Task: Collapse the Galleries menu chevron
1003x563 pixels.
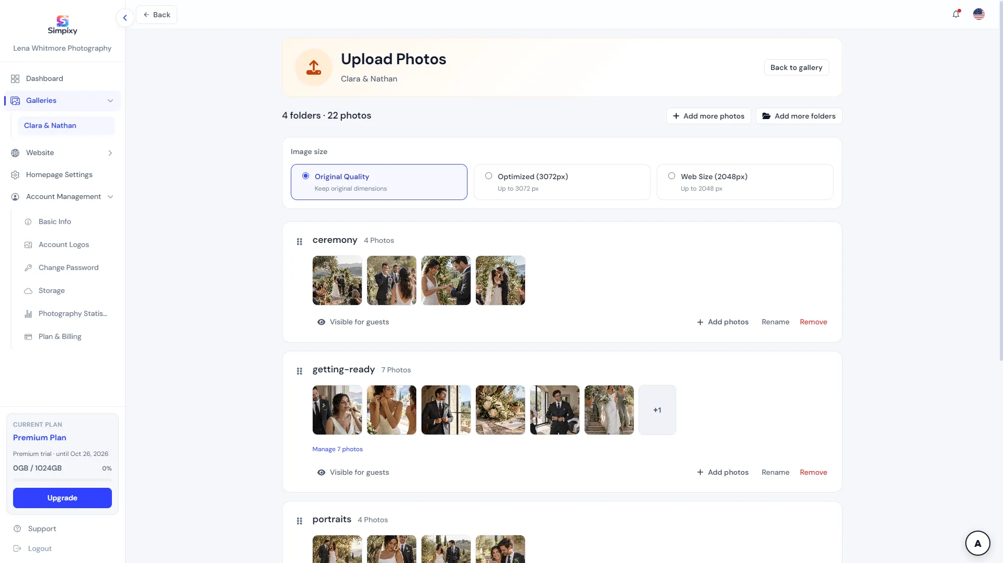Action: pos(110,101)
